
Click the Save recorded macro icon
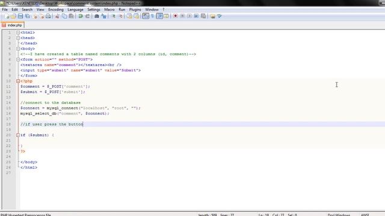coord(203,16)
